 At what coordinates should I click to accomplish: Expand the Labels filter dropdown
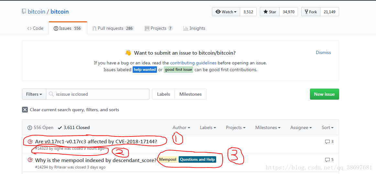click(208, 127)
